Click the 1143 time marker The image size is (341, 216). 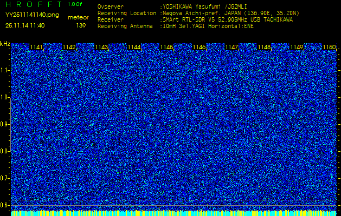pos(101,47)
